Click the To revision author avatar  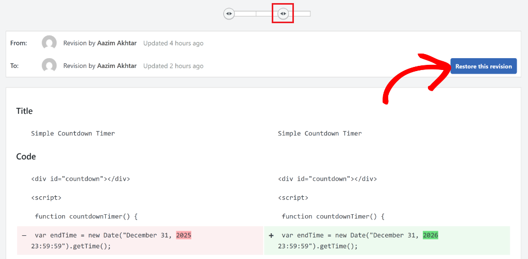(x=49, y=65)
